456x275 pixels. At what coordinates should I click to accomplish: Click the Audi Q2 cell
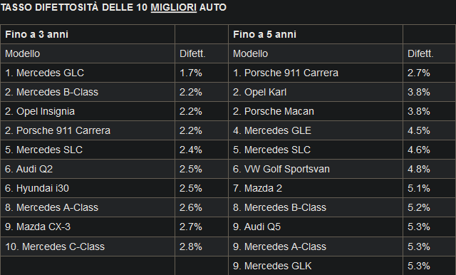[x=88, y=169]
